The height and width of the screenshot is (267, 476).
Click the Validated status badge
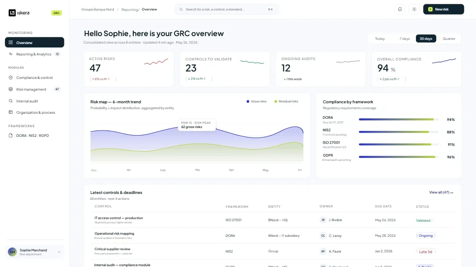click(x=423, y=220)
